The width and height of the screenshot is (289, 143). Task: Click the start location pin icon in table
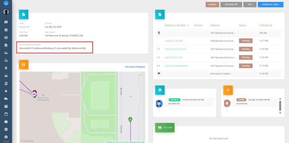(x=159, y=33)
